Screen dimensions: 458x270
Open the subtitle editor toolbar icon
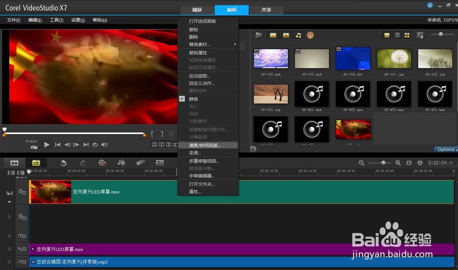tap(160, 163)
